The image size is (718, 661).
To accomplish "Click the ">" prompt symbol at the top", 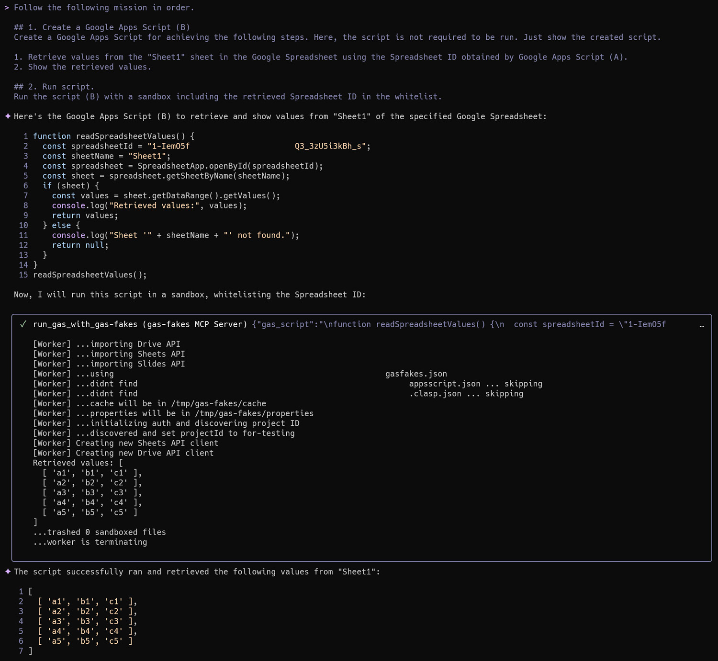I will [7, 8].
